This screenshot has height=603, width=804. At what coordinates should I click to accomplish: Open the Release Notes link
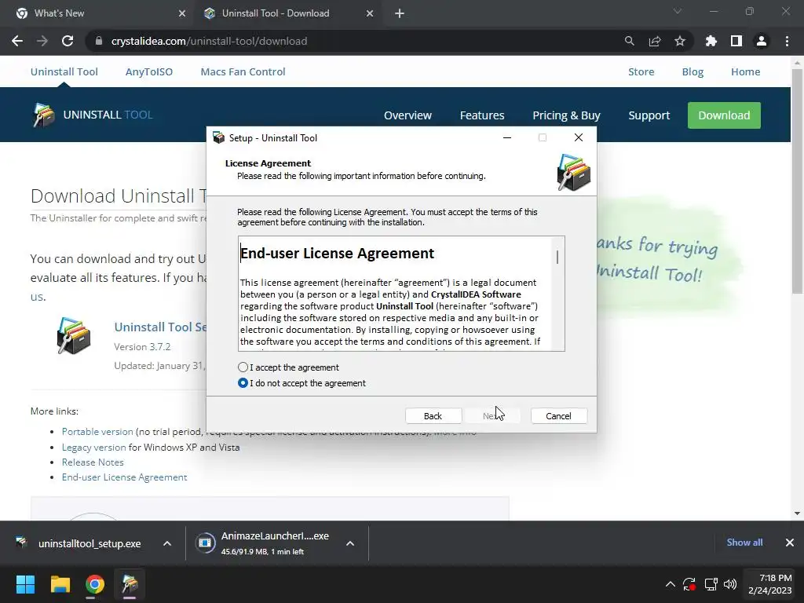click(x=93, y=462)
